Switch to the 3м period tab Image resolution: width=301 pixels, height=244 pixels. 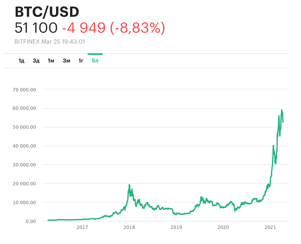tap(66, 61)
